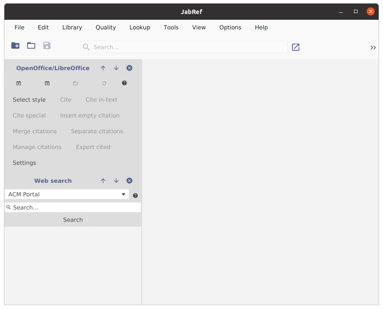Click the OpenOffice/LibreOffice panel title

click(x=53, y=68)
